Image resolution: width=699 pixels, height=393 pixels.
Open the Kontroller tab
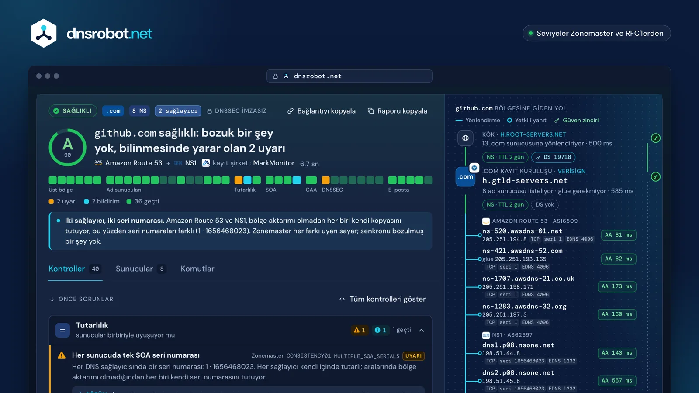75,269
